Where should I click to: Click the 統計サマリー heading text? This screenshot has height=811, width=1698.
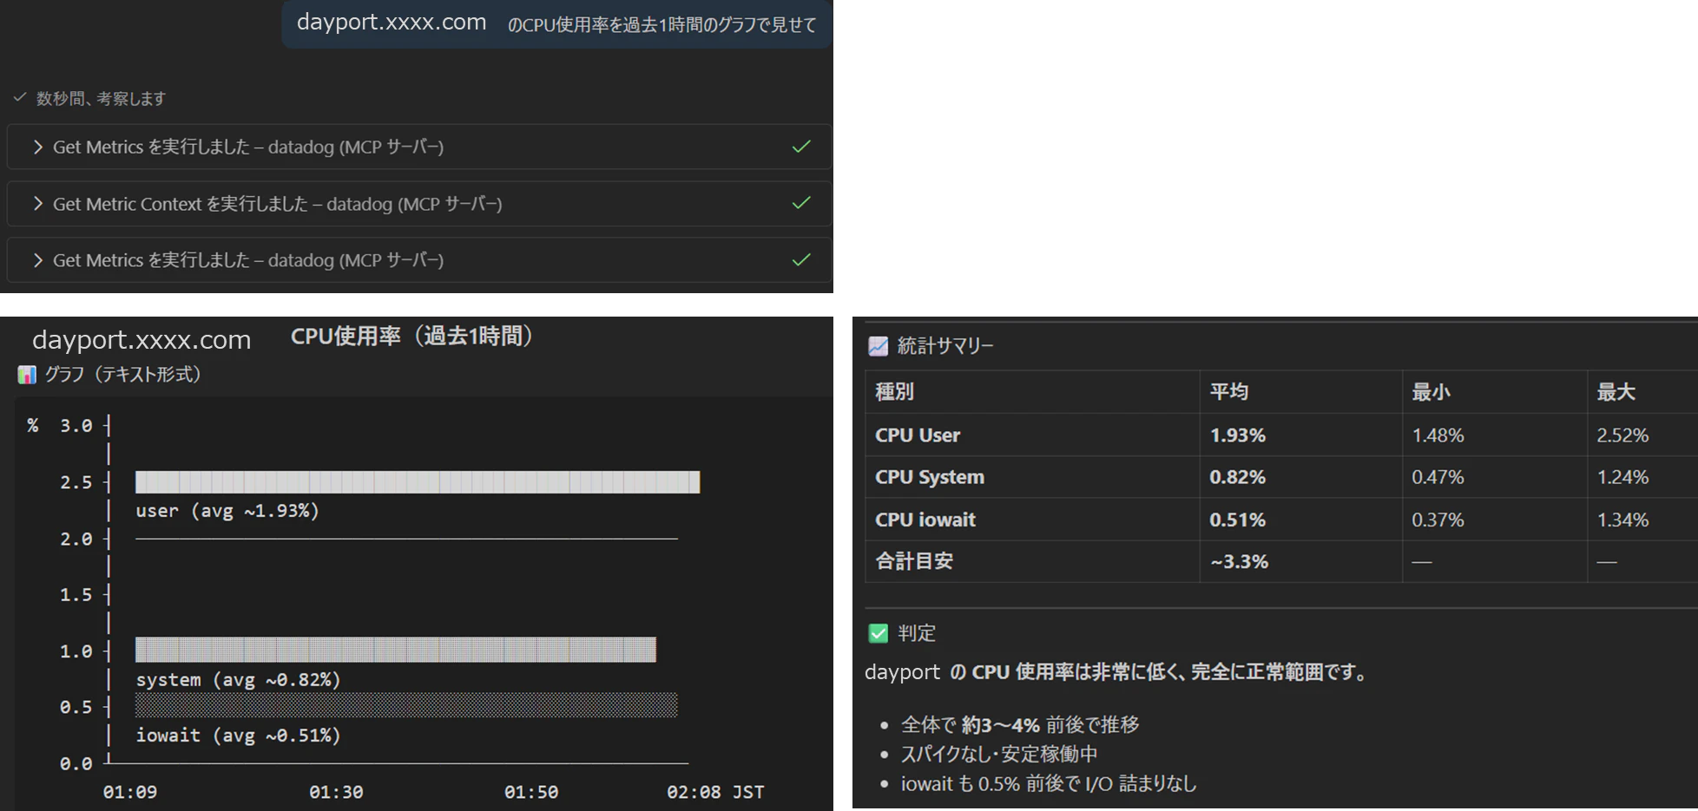click(945, 346)
